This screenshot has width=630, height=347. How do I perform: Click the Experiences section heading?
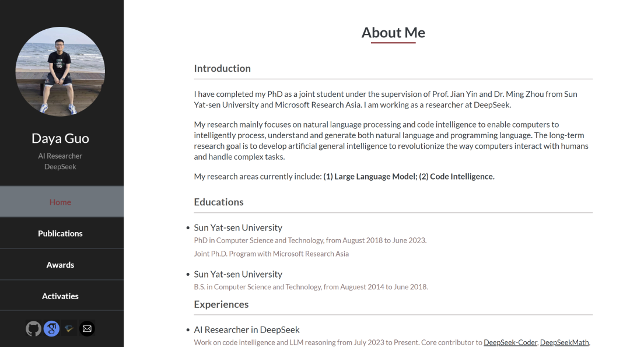[221, 304]
